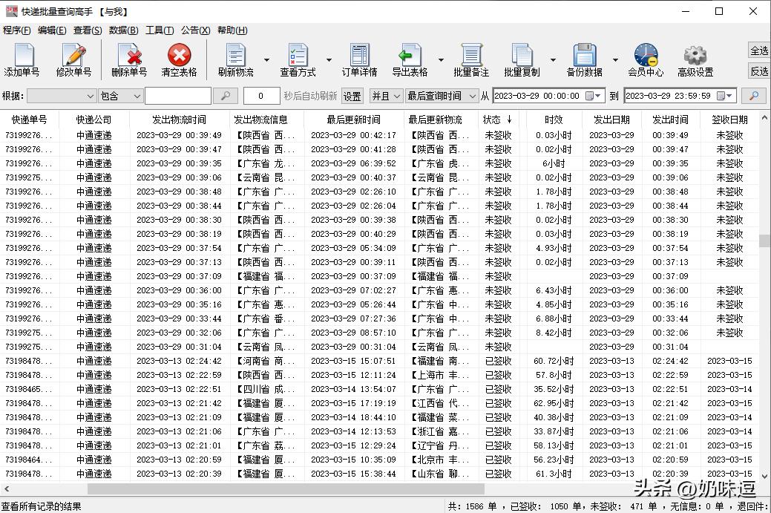Click the 反选 (Invert Selection) button
This screenshot has height=513, width=771.
tap(758, 71)
